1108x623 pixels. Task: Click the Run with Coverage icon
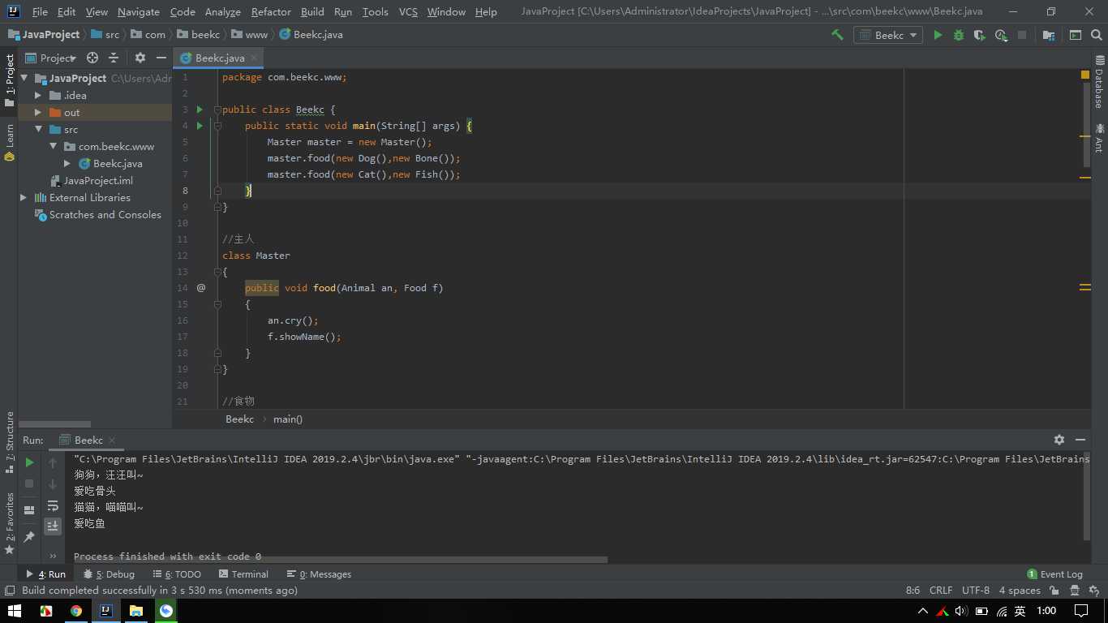[980, 35]
